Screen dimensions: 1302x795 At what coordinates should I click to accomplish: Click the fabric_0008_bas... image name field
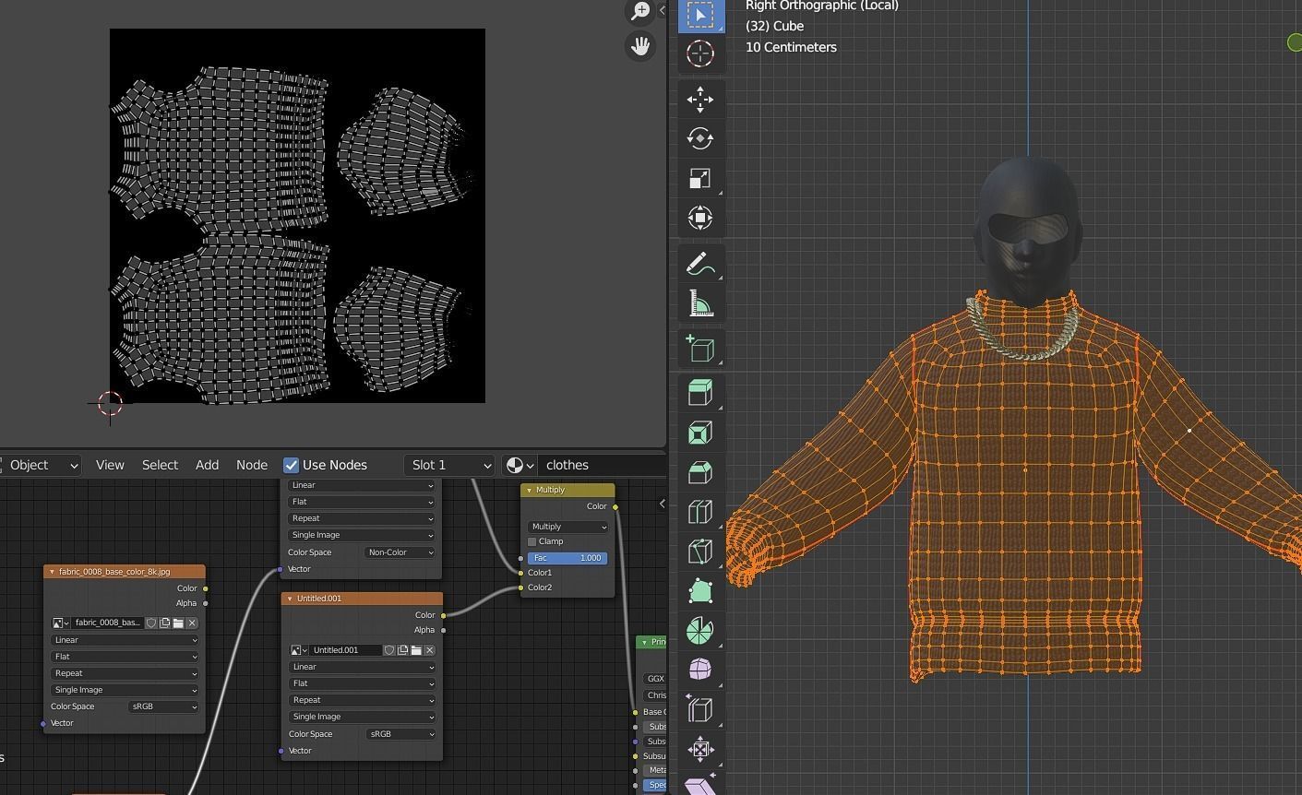coord(108,623)
